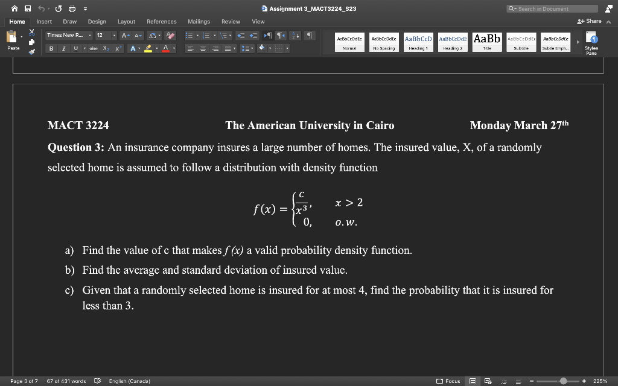Apply a bulleted list
This screenshot has height=386, width=618.
point(190,35)
